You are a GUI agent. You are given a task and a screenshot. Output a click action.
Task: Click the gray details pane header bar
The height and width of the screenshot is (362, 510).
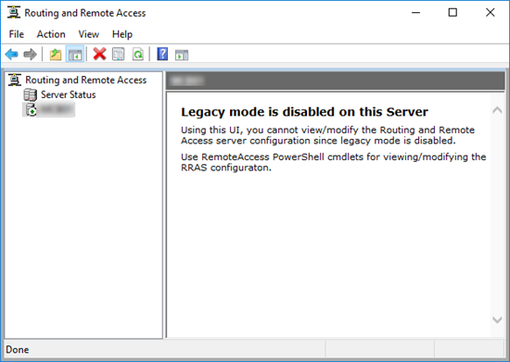pos(335,81)
